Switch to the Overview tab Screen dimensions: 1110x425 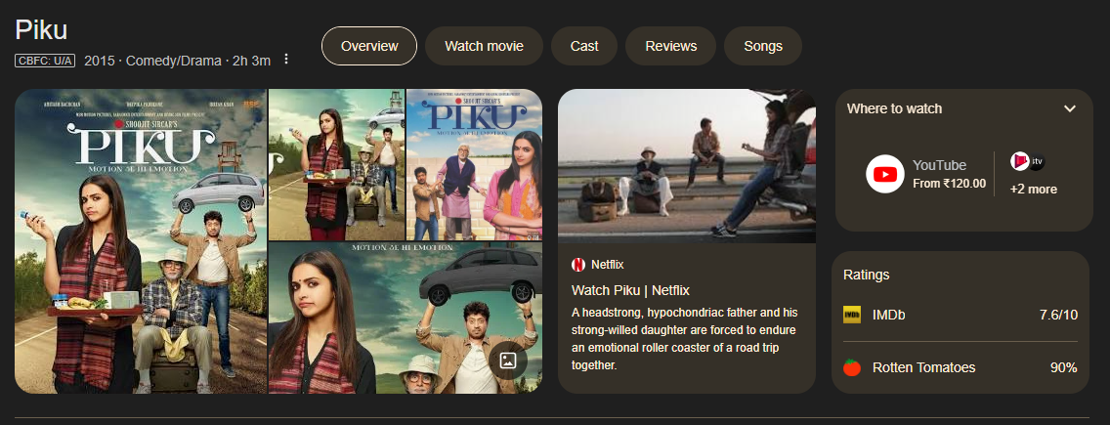tap(369, 46)
